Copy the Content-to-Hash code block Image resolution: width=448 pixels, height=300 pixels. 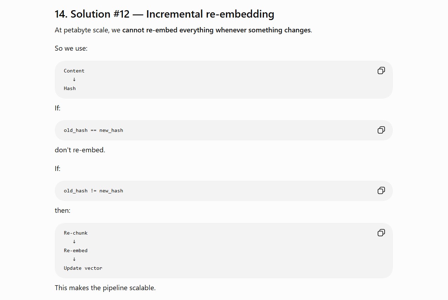pos(381,71)
